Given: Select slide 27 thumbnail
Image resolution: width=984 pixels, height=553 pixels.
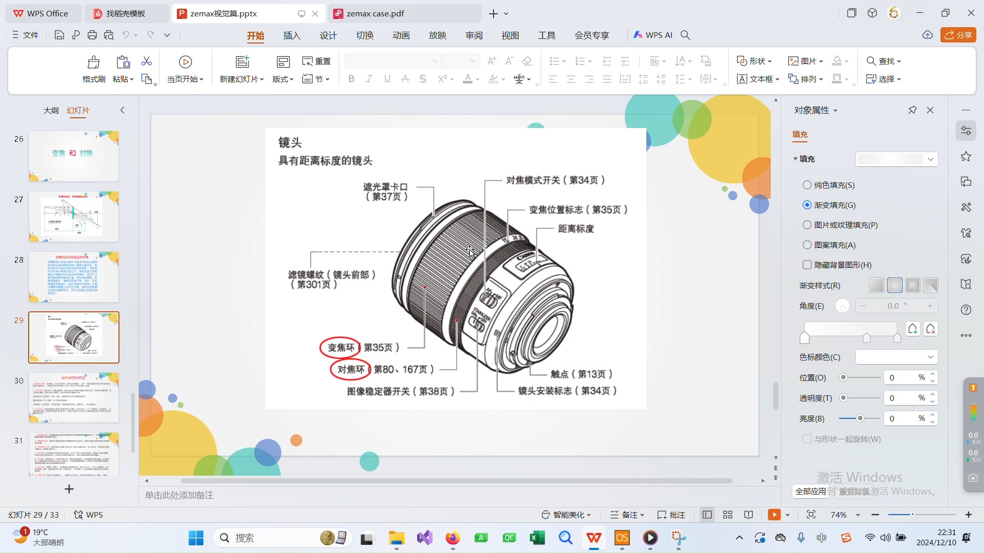Looking at the screenshot, I should [x=74, y=217].
